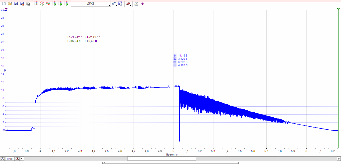Image resolution: width=341 pixels, height=164 pixels.
Task: Click the 6,292 В average voltage value
Action: point(183,62)
